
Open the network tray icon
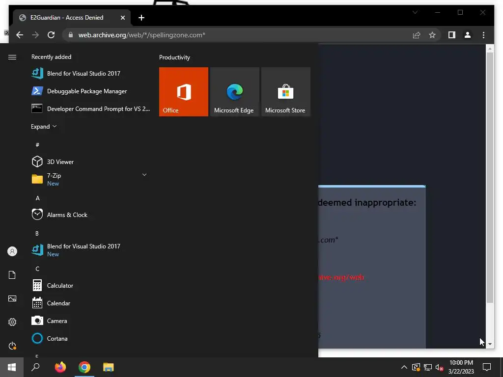click(428, 367)
